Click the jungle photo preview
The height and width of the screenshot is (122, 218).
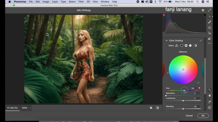[x=83, y=59]
